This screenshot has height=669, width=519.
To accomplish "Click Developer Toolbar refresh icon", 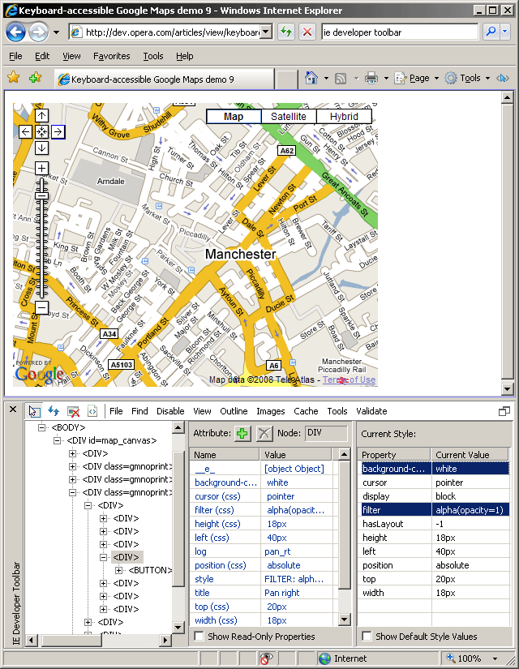I will click(x=54, y=411).
